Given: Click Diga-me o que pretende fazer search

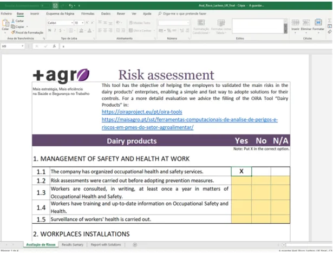Looking at the screenshot, I should tap(182, 14).
